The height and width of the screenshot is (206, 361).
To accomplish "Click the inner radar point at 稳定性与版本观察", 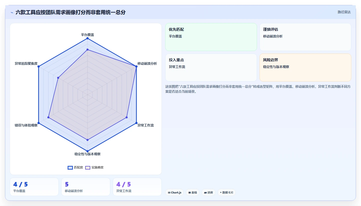I will click(87, 140).
